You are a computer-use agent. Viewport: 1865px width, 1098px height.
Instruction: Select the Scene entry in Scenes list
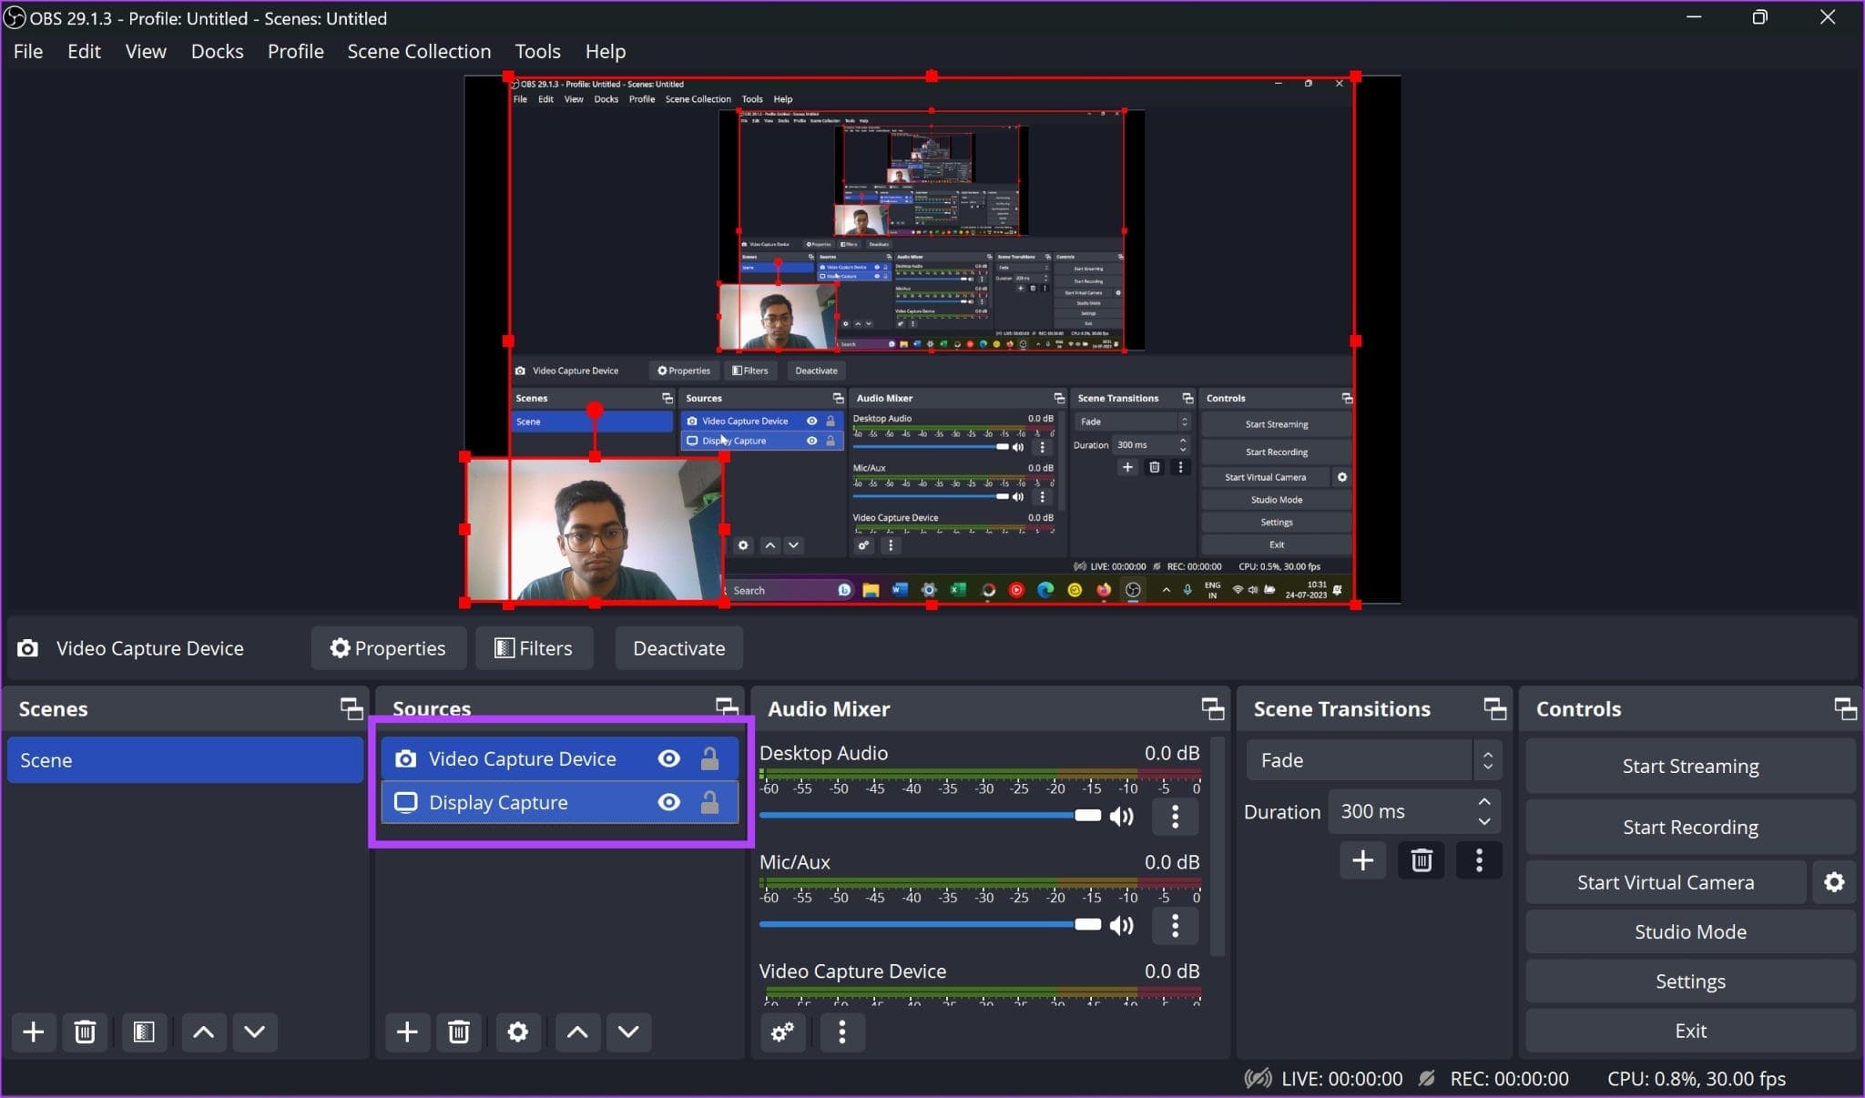pyautogui.click(x=185, y=760)
